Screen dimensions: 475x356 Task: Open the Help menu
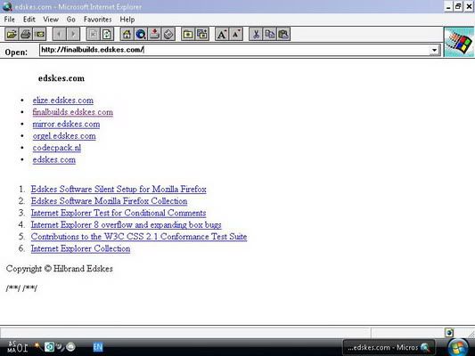(127, 20)
